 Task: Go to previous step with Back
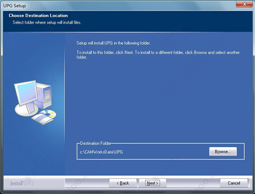tap(123, 183)
